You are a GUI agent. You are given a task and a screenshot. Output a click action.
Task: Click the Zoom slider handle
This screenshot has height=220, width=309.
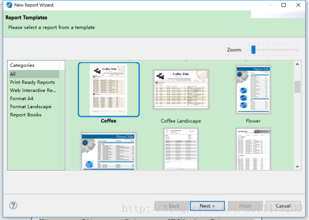254,49
